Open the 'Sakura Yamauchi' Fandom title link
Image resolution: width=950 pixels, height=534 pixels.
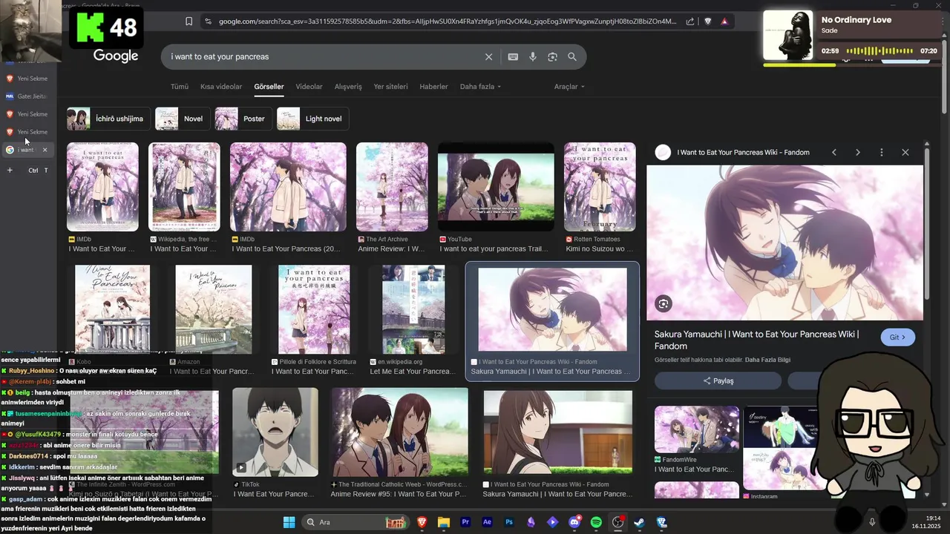click(x=756, y=340)
